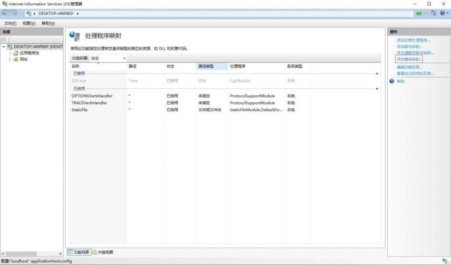
Task: Go back using the navigation back arrow
Action: click(x=5, y=14)
